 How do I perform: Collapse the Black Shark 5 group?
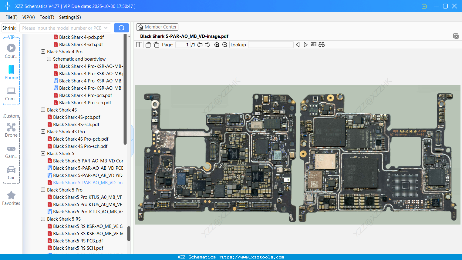point(43,153)
